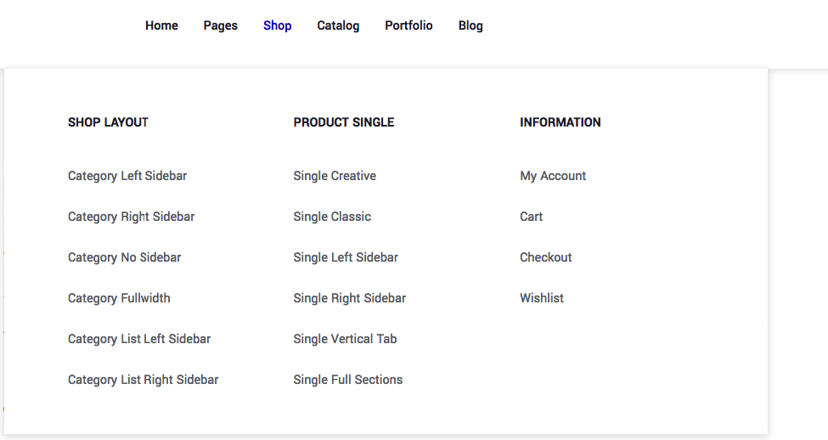This screenshot has height=440, width=828.
Task: Select the Shop navigation item
Action: point(278,25)
